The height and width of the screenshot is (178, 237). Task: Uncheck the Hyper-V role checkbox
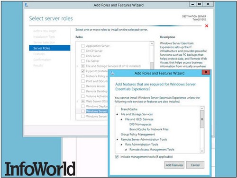[83, 71]
